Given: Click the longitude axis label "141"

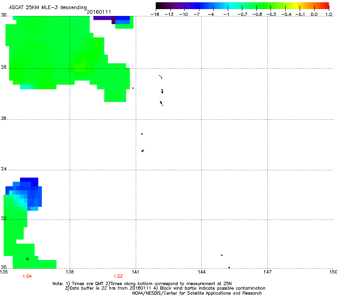Looking at the screenshot, I should [x=135, y=272].
